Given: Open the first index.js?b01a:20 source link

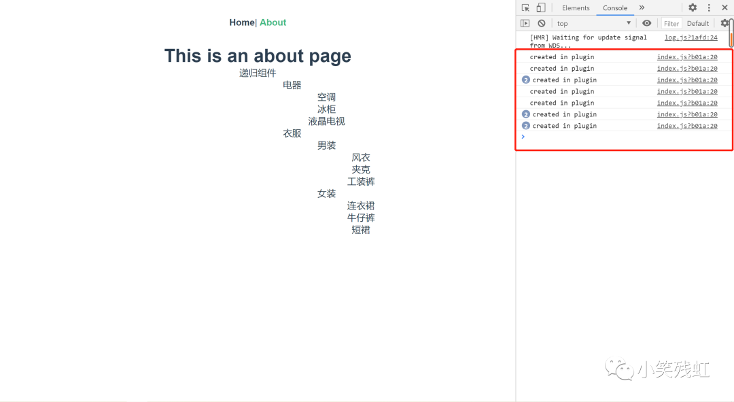Looking at the screenshot, I should pyautogui.click(x=686, y=56).
